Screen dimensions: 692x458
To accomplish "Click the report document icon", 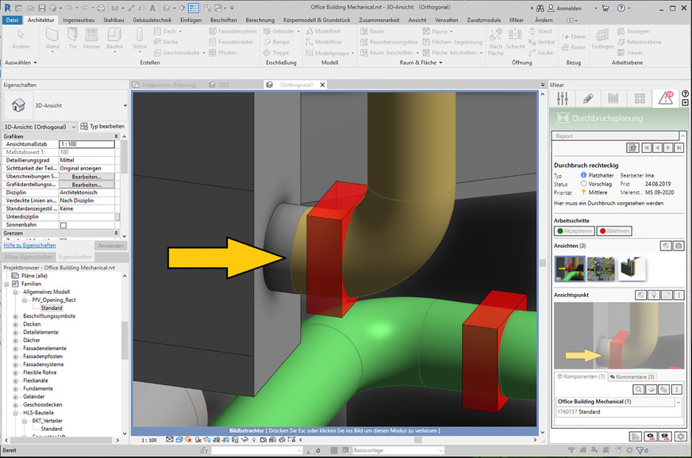I will click(632, 148).
